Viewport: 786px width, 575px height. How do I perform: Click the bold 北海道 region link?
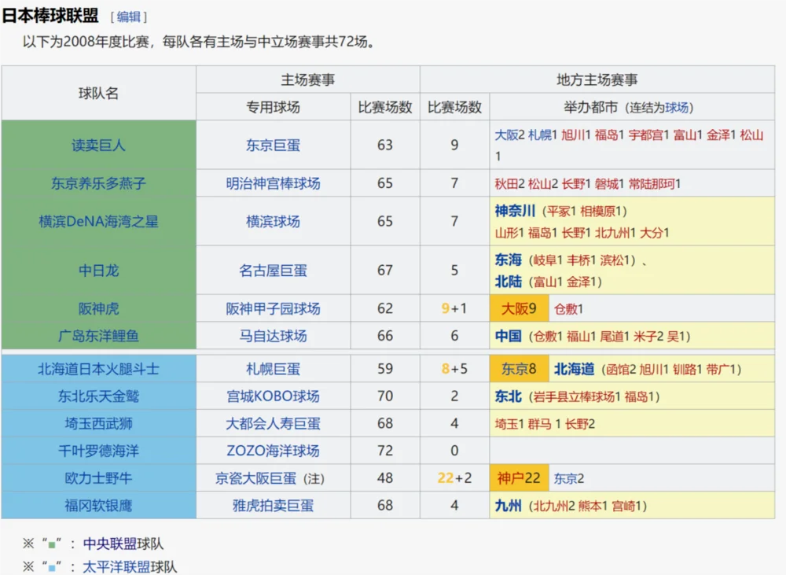tap(575, 369)
